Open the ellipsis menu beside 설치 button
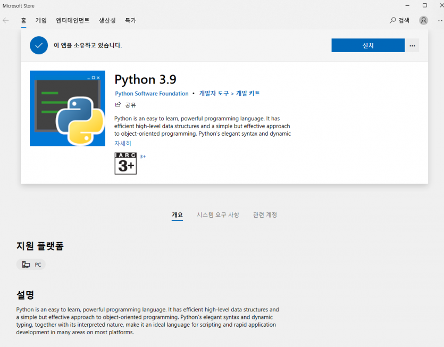This screenshot has height=347, width=444. coord(412,45)
